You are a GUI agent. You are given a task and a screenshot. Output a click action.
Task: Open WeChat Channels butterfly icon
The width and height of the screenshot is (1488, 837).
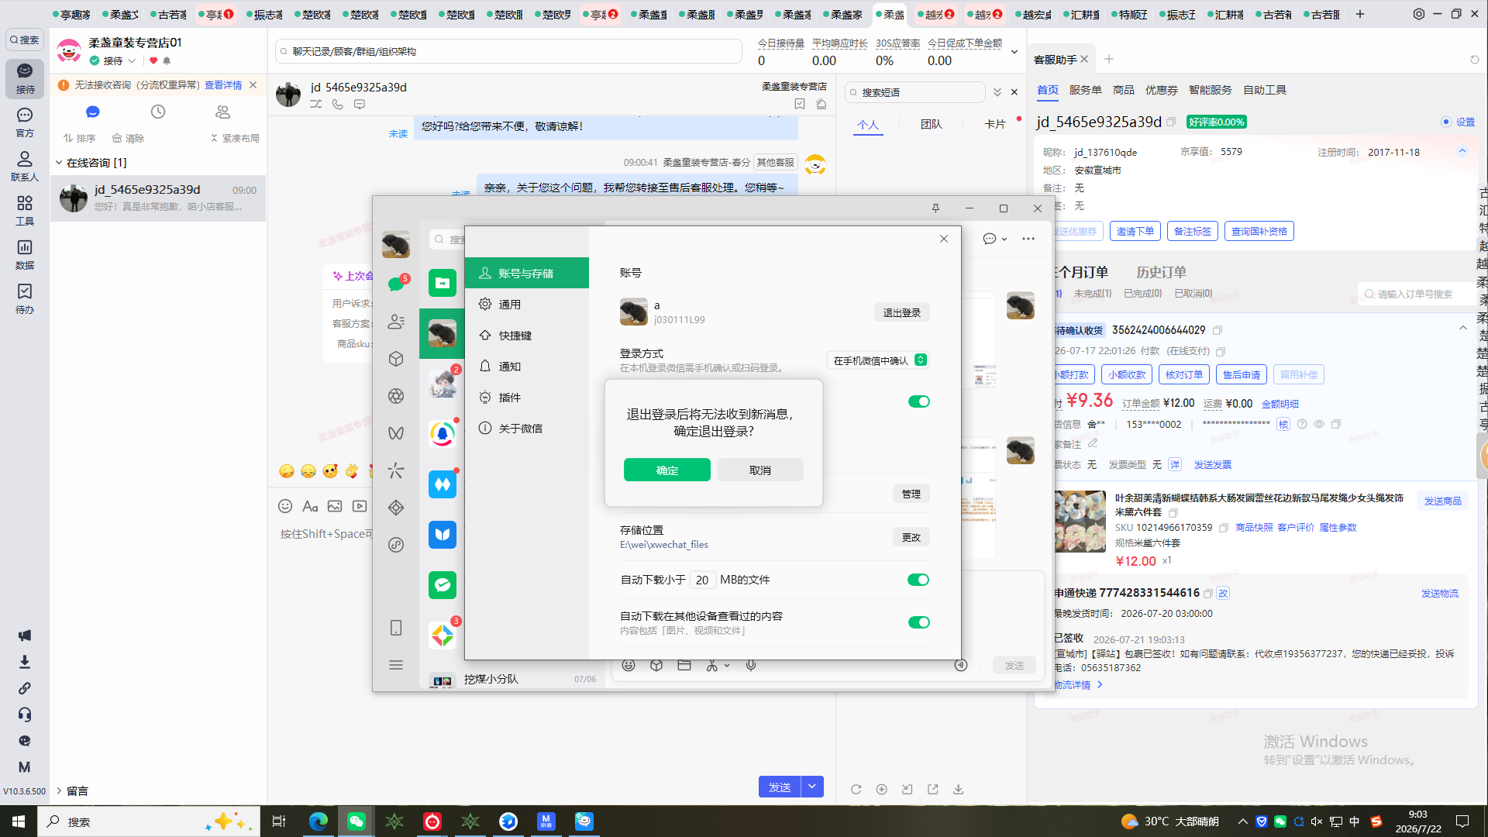[396, 433]
